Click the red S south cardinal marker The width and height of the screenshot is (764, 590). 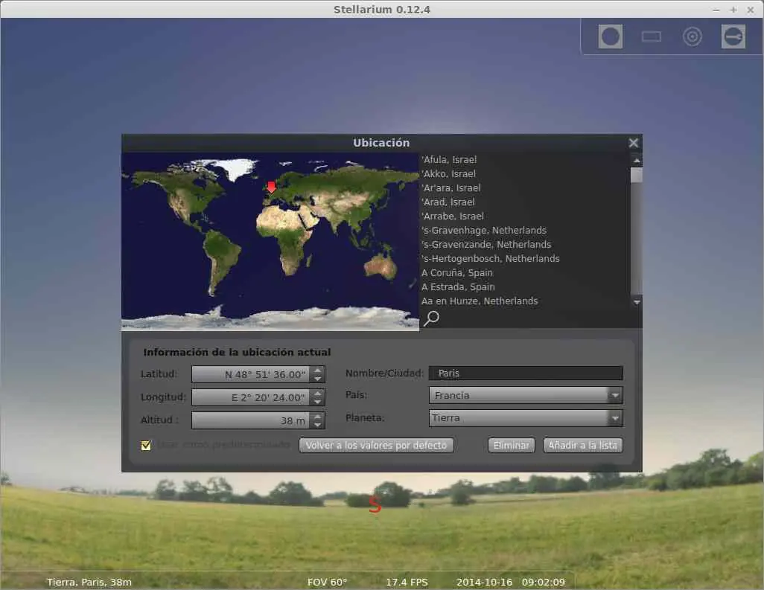375,504
